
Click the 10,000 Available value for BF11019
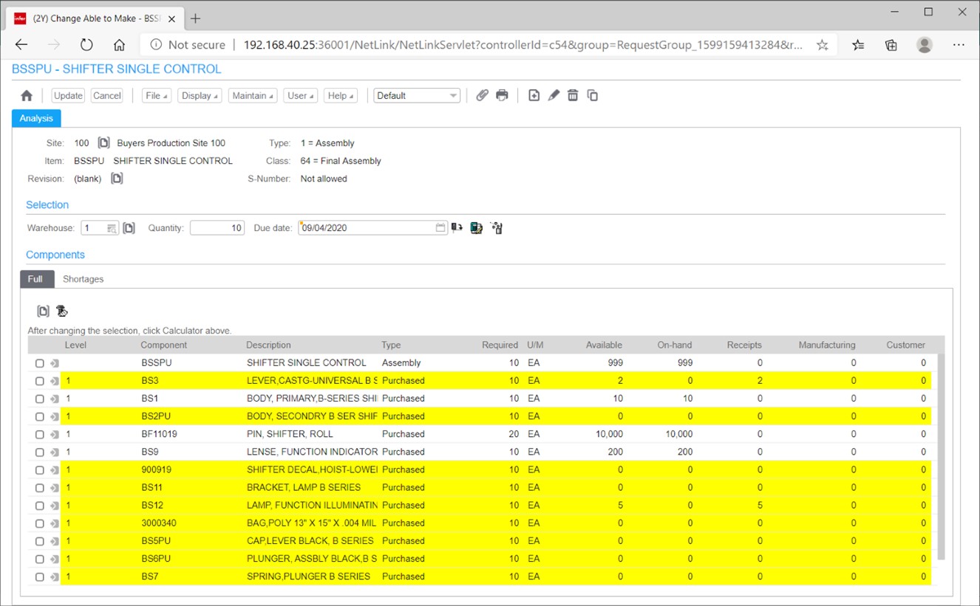[609, 434]
